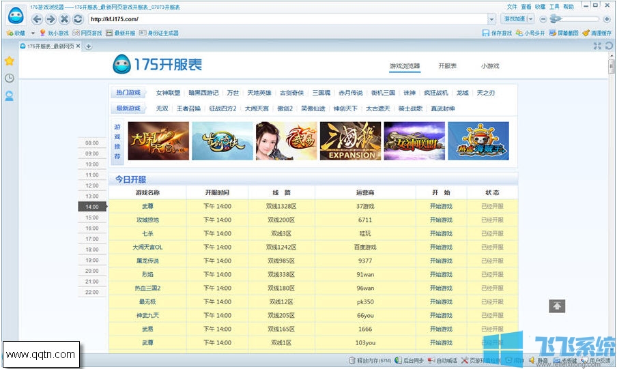Toggle 后台同步 background sync
617x369 pixels.
(409, 360)
